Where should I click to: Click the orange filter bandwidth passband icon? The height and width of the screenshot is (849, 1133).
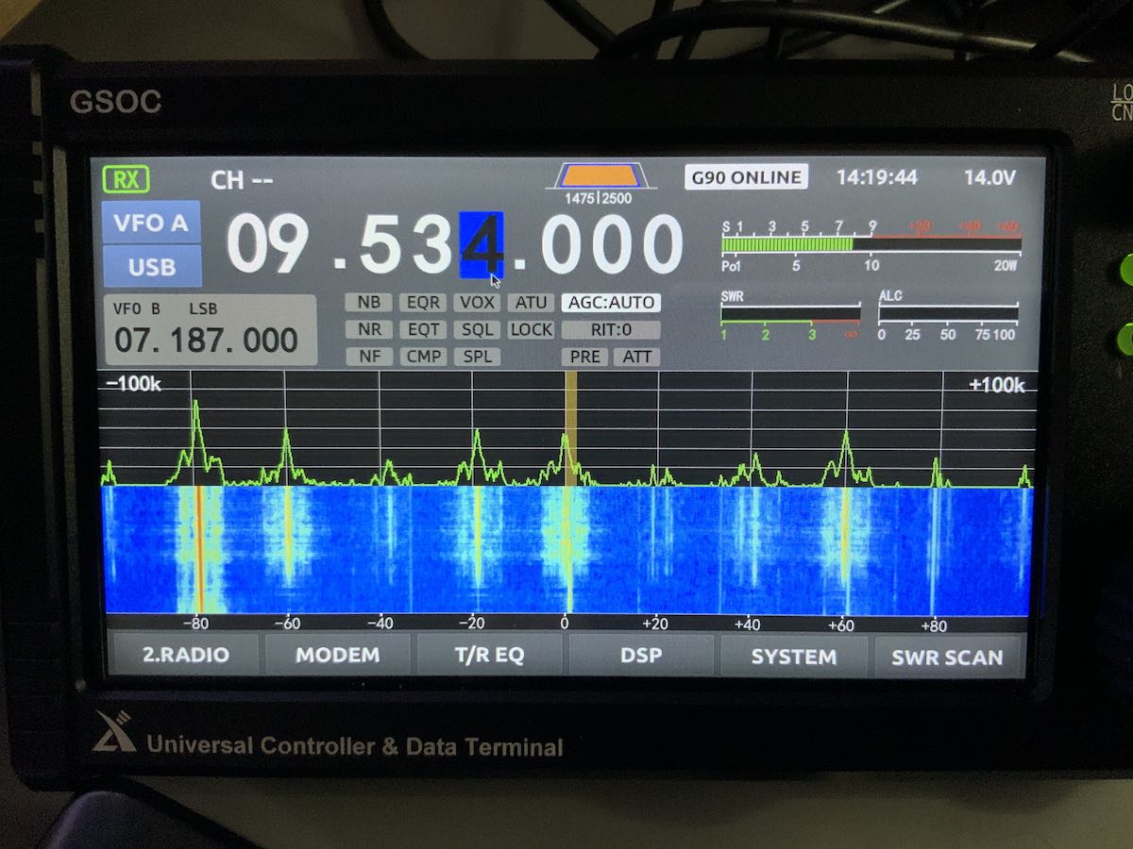click(599, 176)
